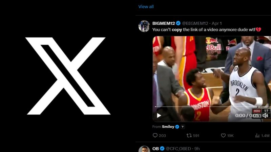The width and height of the screenshot is (271, 152).
Task: Play the basketball video
Action: point(159,116)
